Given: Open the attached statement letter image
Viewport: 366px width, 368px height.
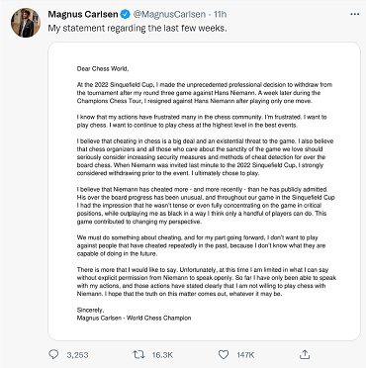Looking at the screenshot, I should (x=204, y=191).
